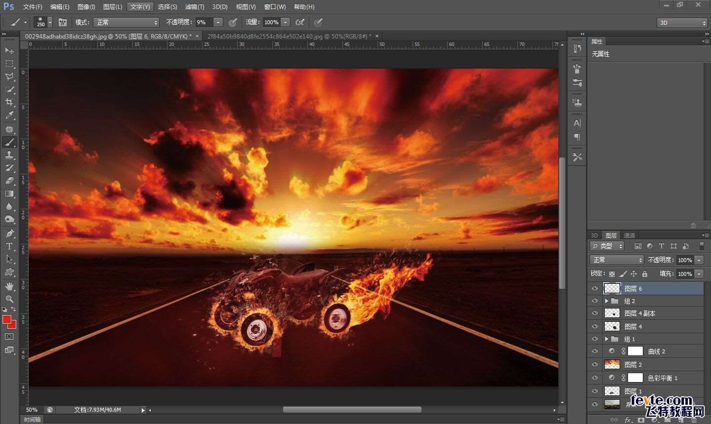Select the Polygonal Lasso tool
Screen dimensions: 711x424
coord(9,77)
